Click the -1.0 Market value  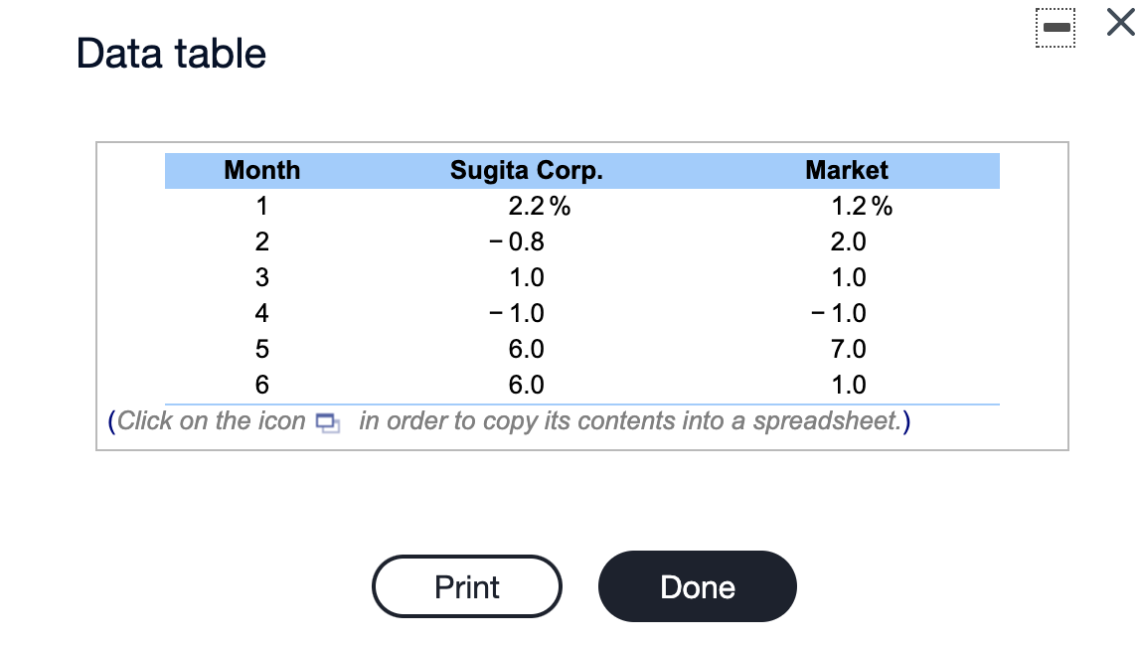[x=842, y=313]
